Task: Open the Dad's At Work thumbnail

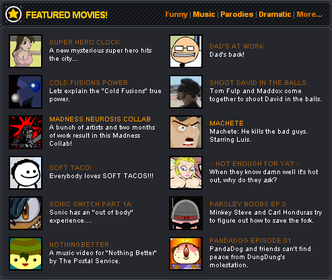Action: 186,51
